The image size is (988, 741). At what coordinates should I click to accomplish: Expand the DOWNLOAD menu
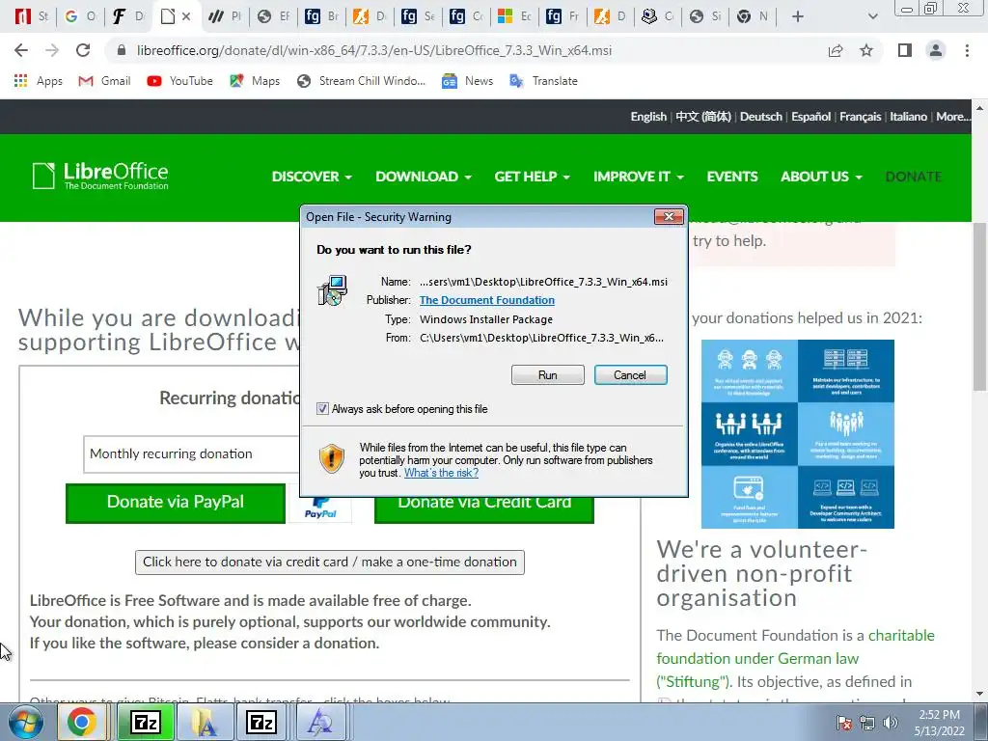[x=424, y=177]
